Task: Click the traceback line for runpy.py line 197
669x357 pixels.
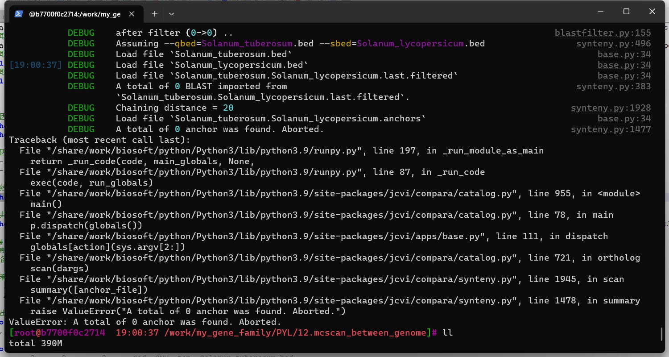Action: 281,150
